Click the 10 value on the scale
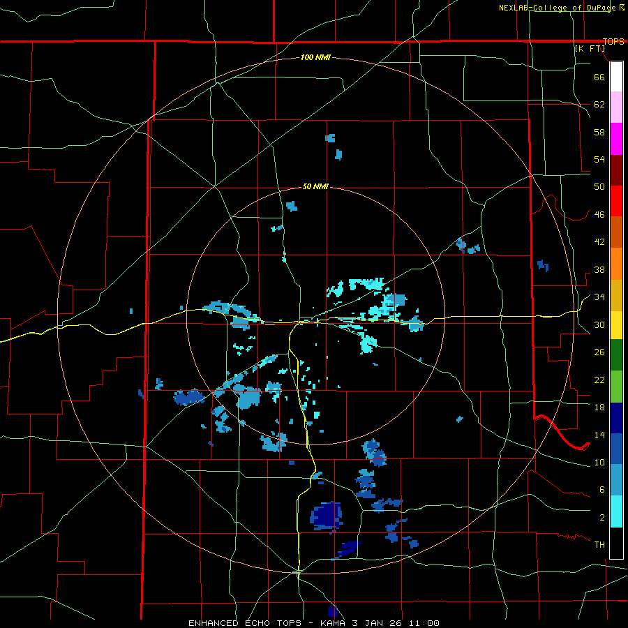The image size is (628, 628). [599, 462]
